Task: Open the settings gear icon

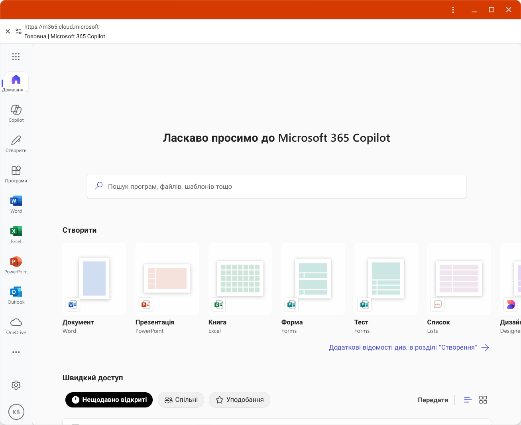Action: (16, 385)
